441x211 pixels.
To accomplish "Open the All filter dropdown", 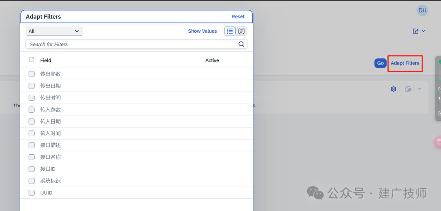I will (54, 31).
